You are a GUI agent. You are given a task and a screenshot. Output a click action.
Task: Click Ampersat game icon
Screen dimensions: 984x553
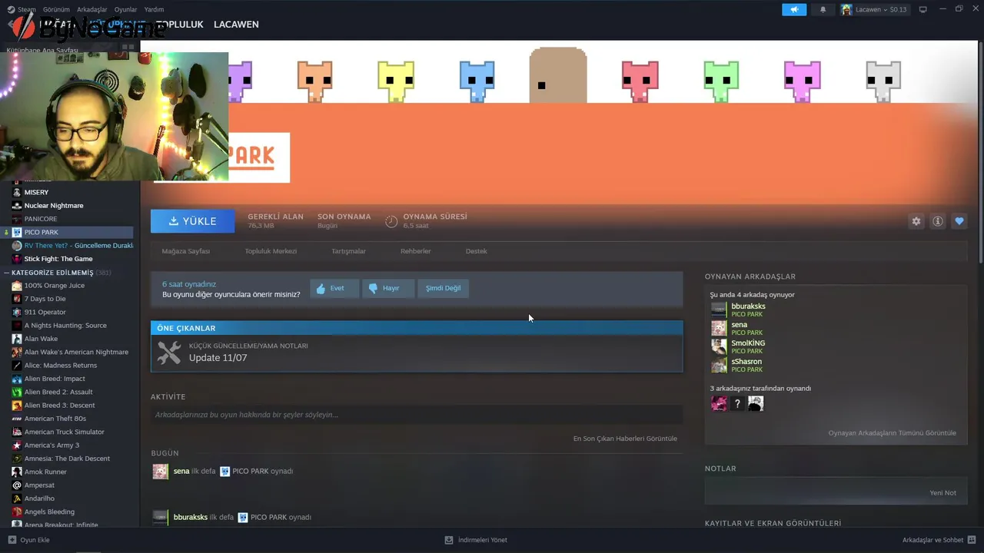point(17,485)
